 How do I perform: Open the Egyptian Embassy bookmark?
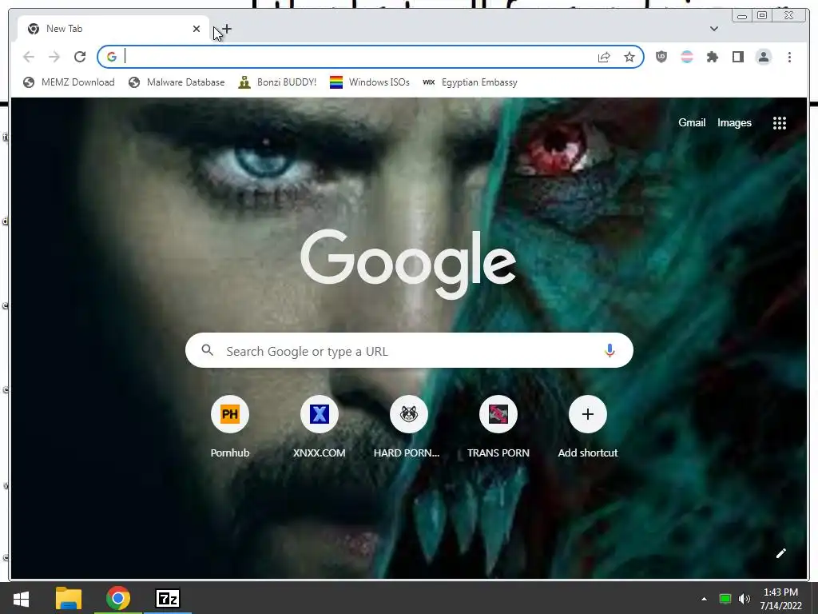[470, 82]
